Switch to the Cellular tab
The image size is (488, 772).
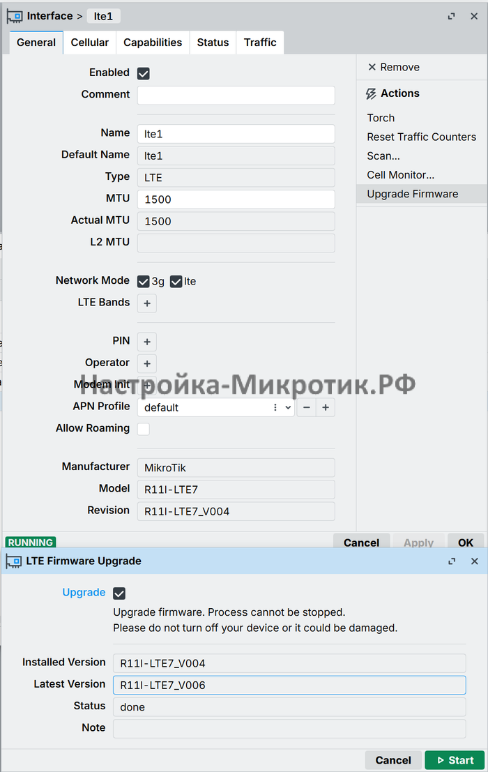89,43
